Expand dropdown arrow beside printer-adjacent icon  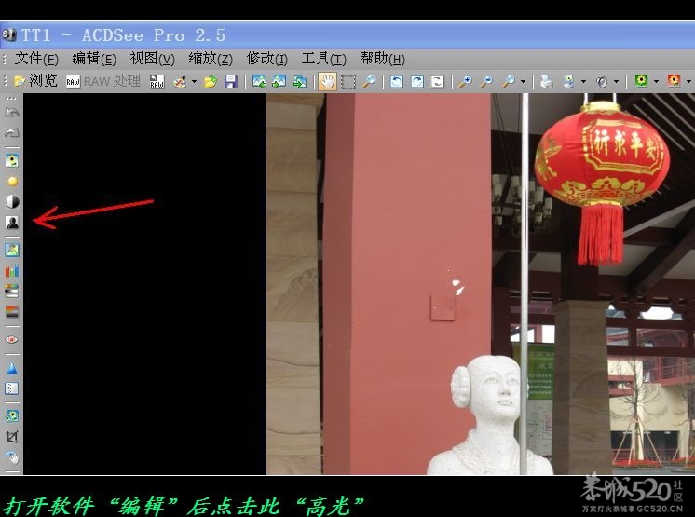[x=583, y=82]
